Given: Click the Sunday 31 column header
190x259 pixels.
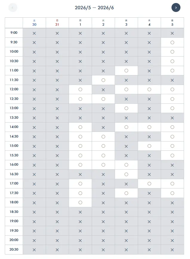Looking at the screenshot, I should tap(57, 23).
